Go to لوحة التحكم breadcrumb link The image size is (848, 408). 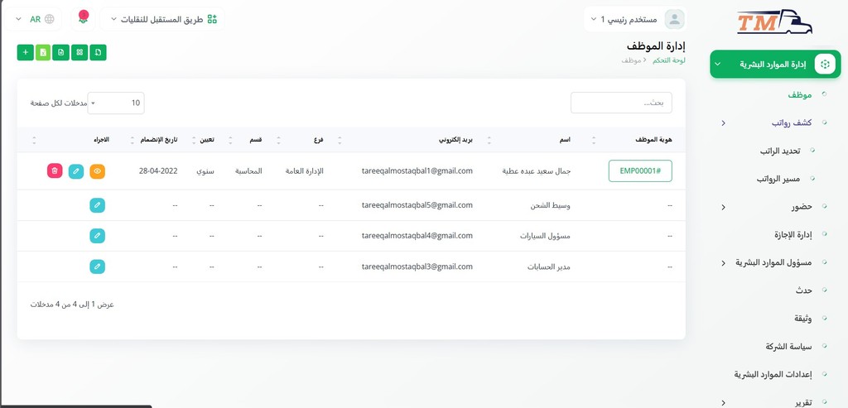[x=669, y=60]
